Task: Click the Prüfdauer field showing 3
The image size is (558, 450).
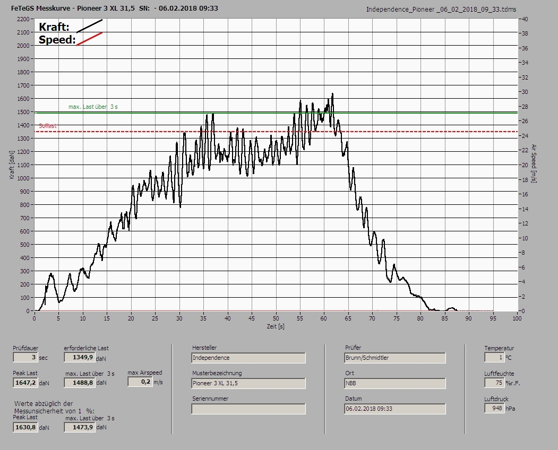Action: pyautogui.click(x=25, y=357)
